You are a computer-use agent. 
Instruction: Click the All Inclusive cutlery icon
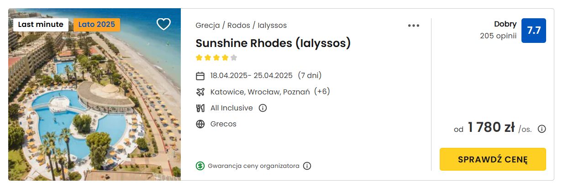(x=200, y=108)
